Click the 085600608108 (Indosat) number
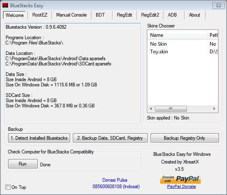 pyautogui.click(x=116, y=187)
